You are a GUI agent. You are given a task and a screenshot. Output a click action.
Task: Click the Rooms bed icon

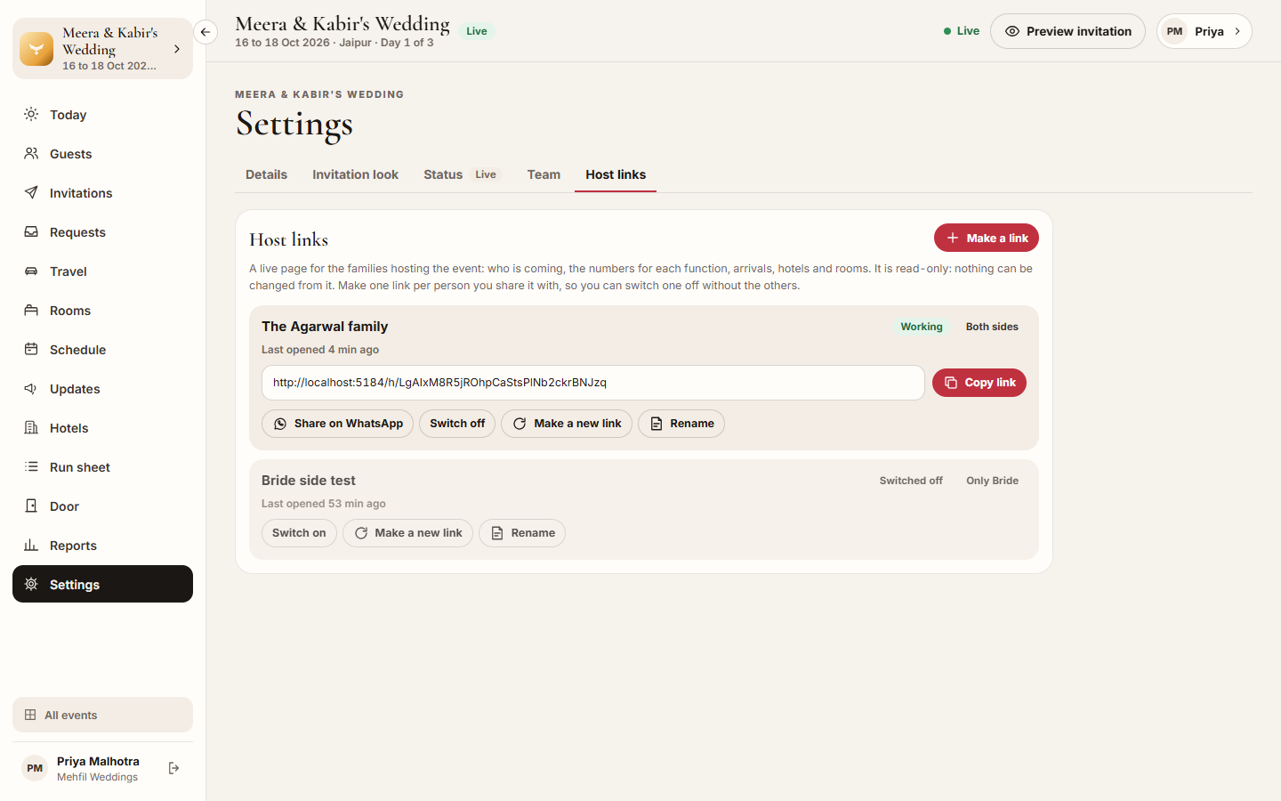coord(31,310)
